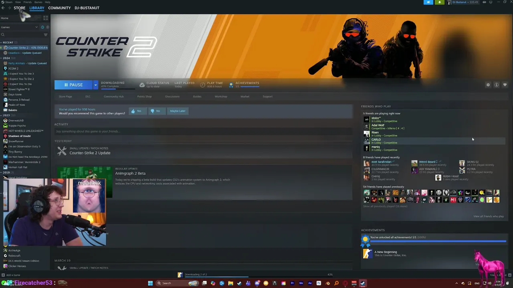
Task: Open VR mode icon in title bar
Action: click(485, 2)
